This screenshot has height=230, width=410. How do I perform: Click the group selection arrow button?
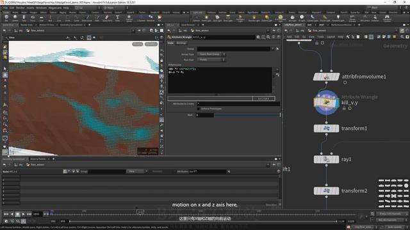277,49
